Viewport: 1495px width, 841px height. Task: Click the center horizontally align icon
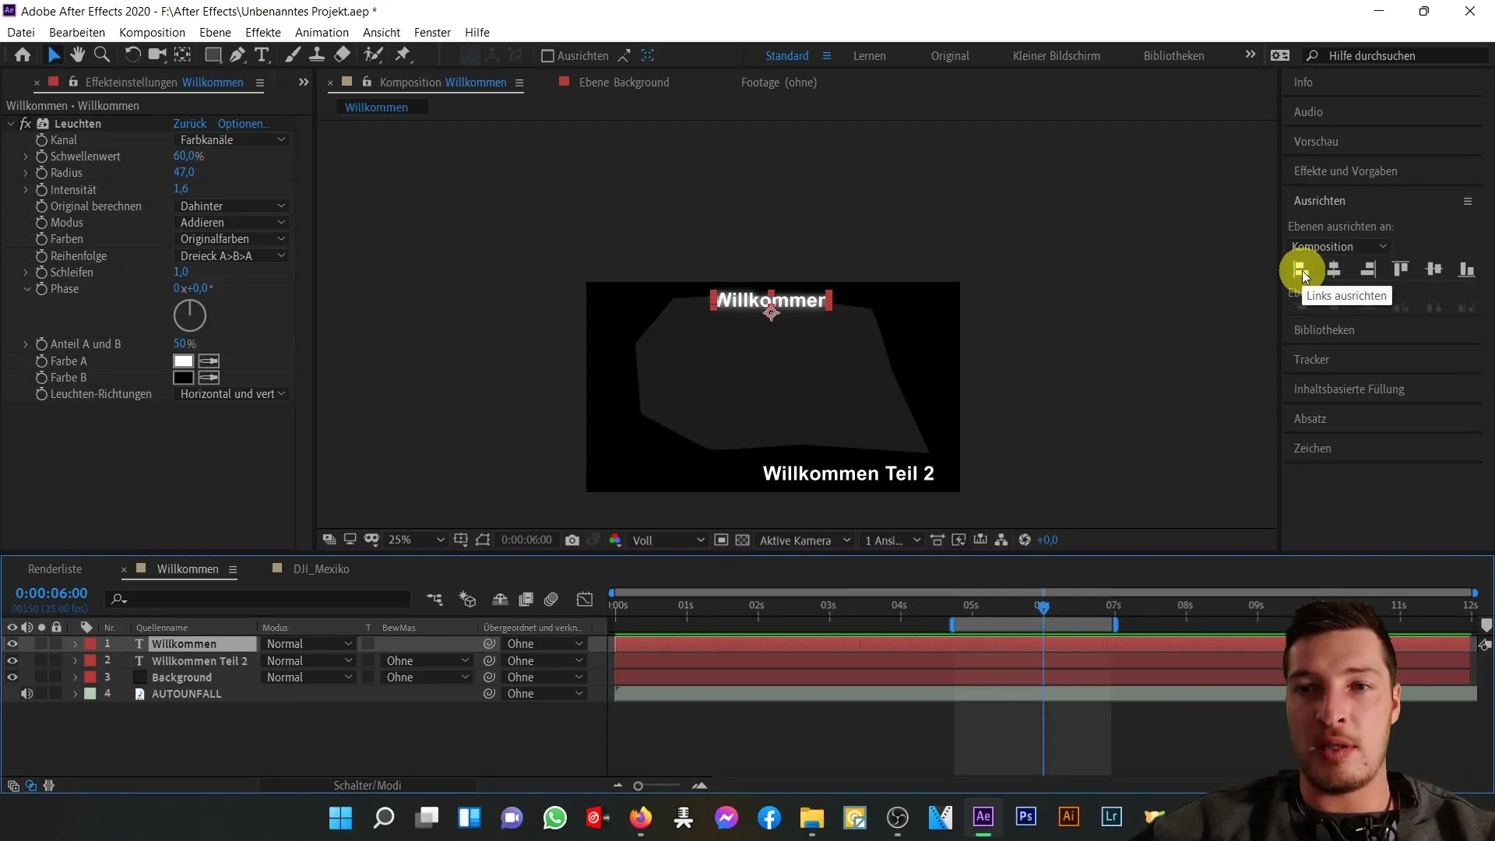click(x=1334, y=269)
